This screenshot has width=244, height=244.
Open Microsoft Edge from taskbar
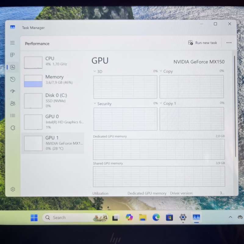click(156, 217)
